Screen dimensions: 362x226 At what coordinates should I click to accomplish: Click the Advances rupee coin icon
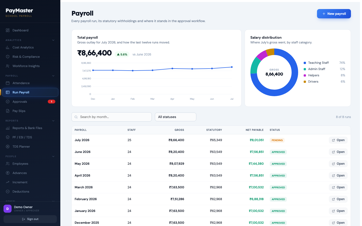pos(8,173)
